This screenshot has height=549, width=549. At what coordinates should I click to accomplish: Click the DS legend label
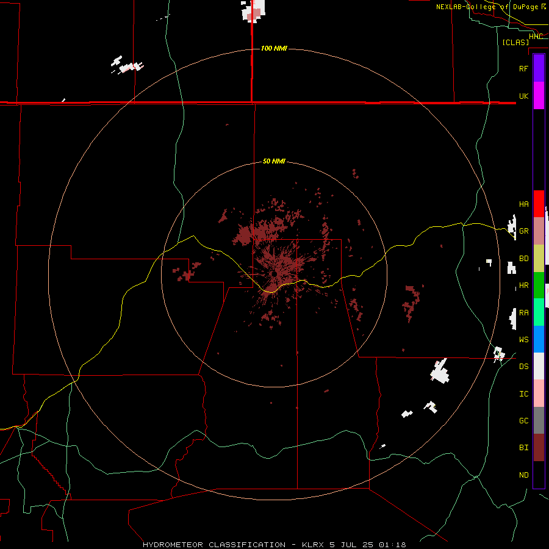tap(523, 367)
